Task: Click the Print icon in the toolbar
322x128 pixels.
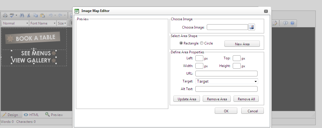Action: pyautogui.click(x=5, y=15)
